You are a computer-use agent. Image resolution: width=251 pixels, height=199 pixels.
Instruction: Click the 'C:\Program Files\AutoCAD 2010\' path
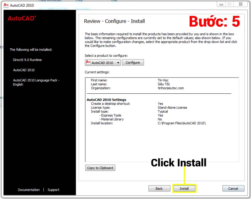click(182, 123)
